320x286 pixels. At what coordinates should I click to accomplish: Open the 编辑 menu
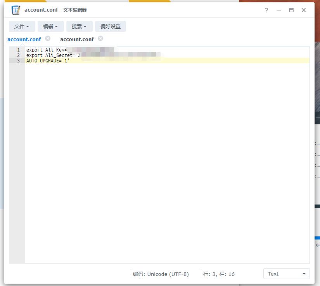coord(50,26)
